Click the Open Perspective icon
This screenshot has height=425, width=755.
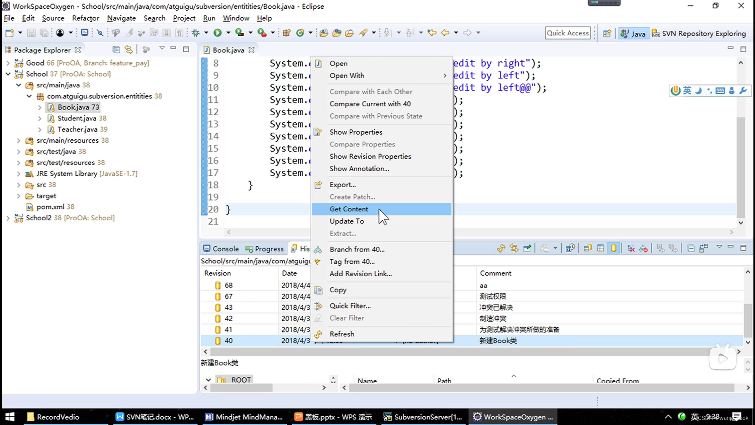point(607,33)
